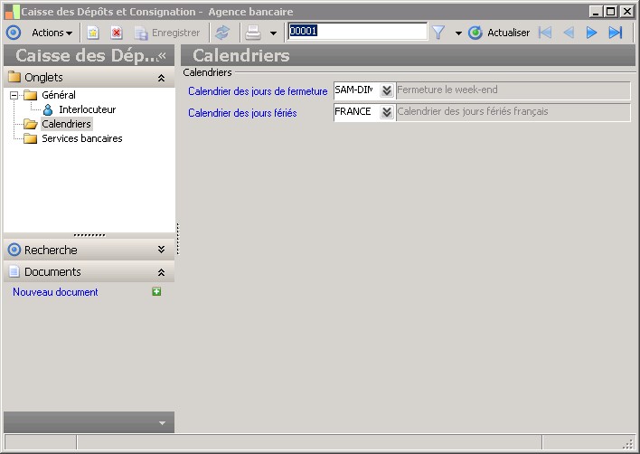This screenshot has height=454, width=640.
Task: Click the Calendrier des jours fériés français text
Action: [x=473, y=111]
